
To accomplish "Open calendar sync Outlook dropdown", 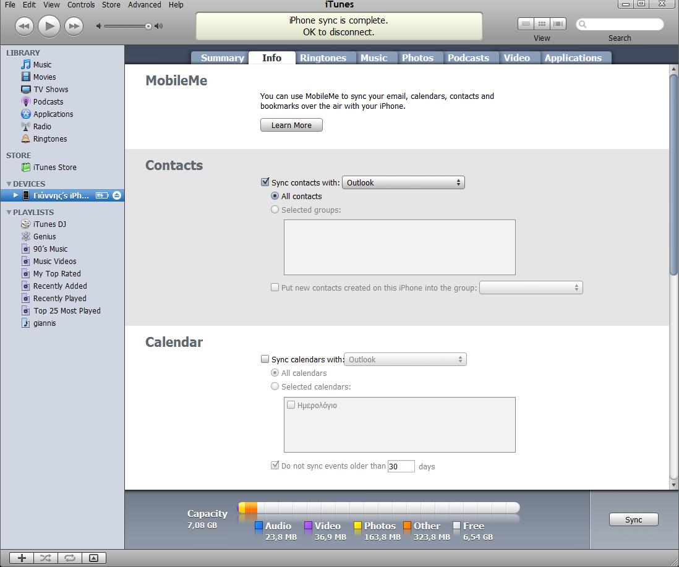I will pyautogui.click(x=405, y=359).
